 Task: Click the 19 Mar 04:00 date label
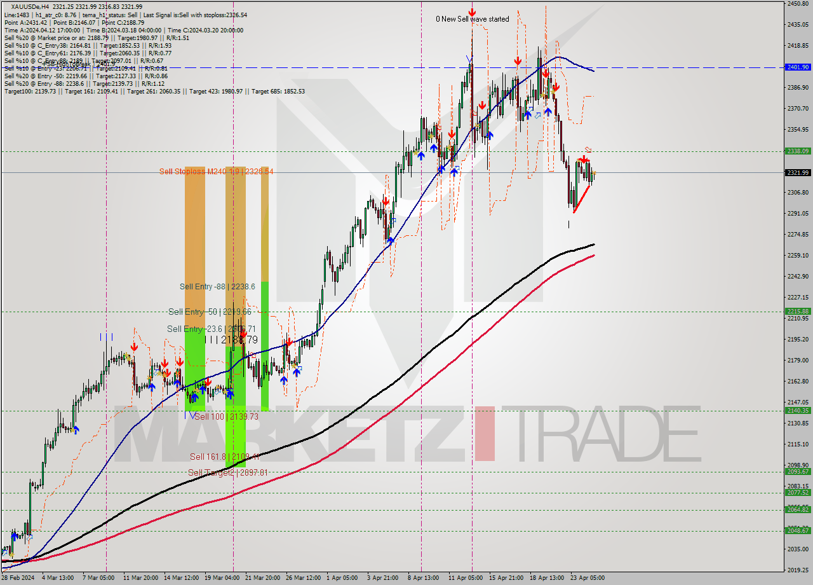222,578
